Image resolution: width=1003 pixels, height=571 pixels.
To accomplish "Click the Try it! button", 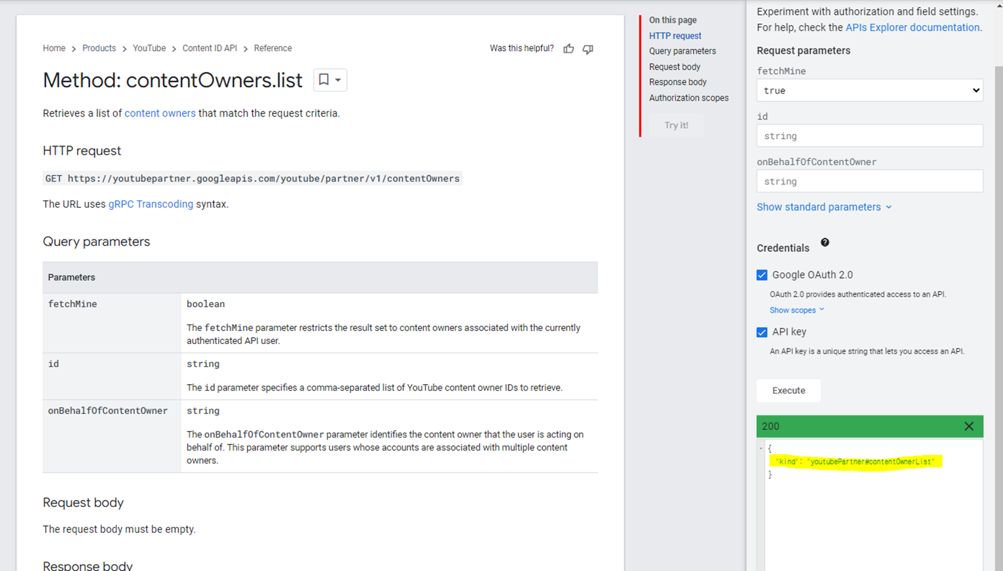I will click(676, 125).
